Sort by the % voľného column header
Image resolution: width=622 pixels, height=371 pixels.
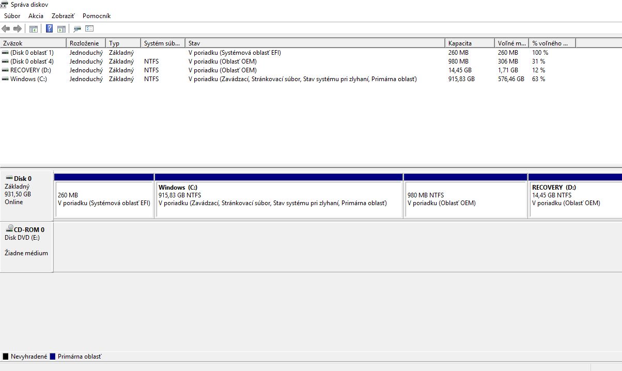click(x=552, y=43)
